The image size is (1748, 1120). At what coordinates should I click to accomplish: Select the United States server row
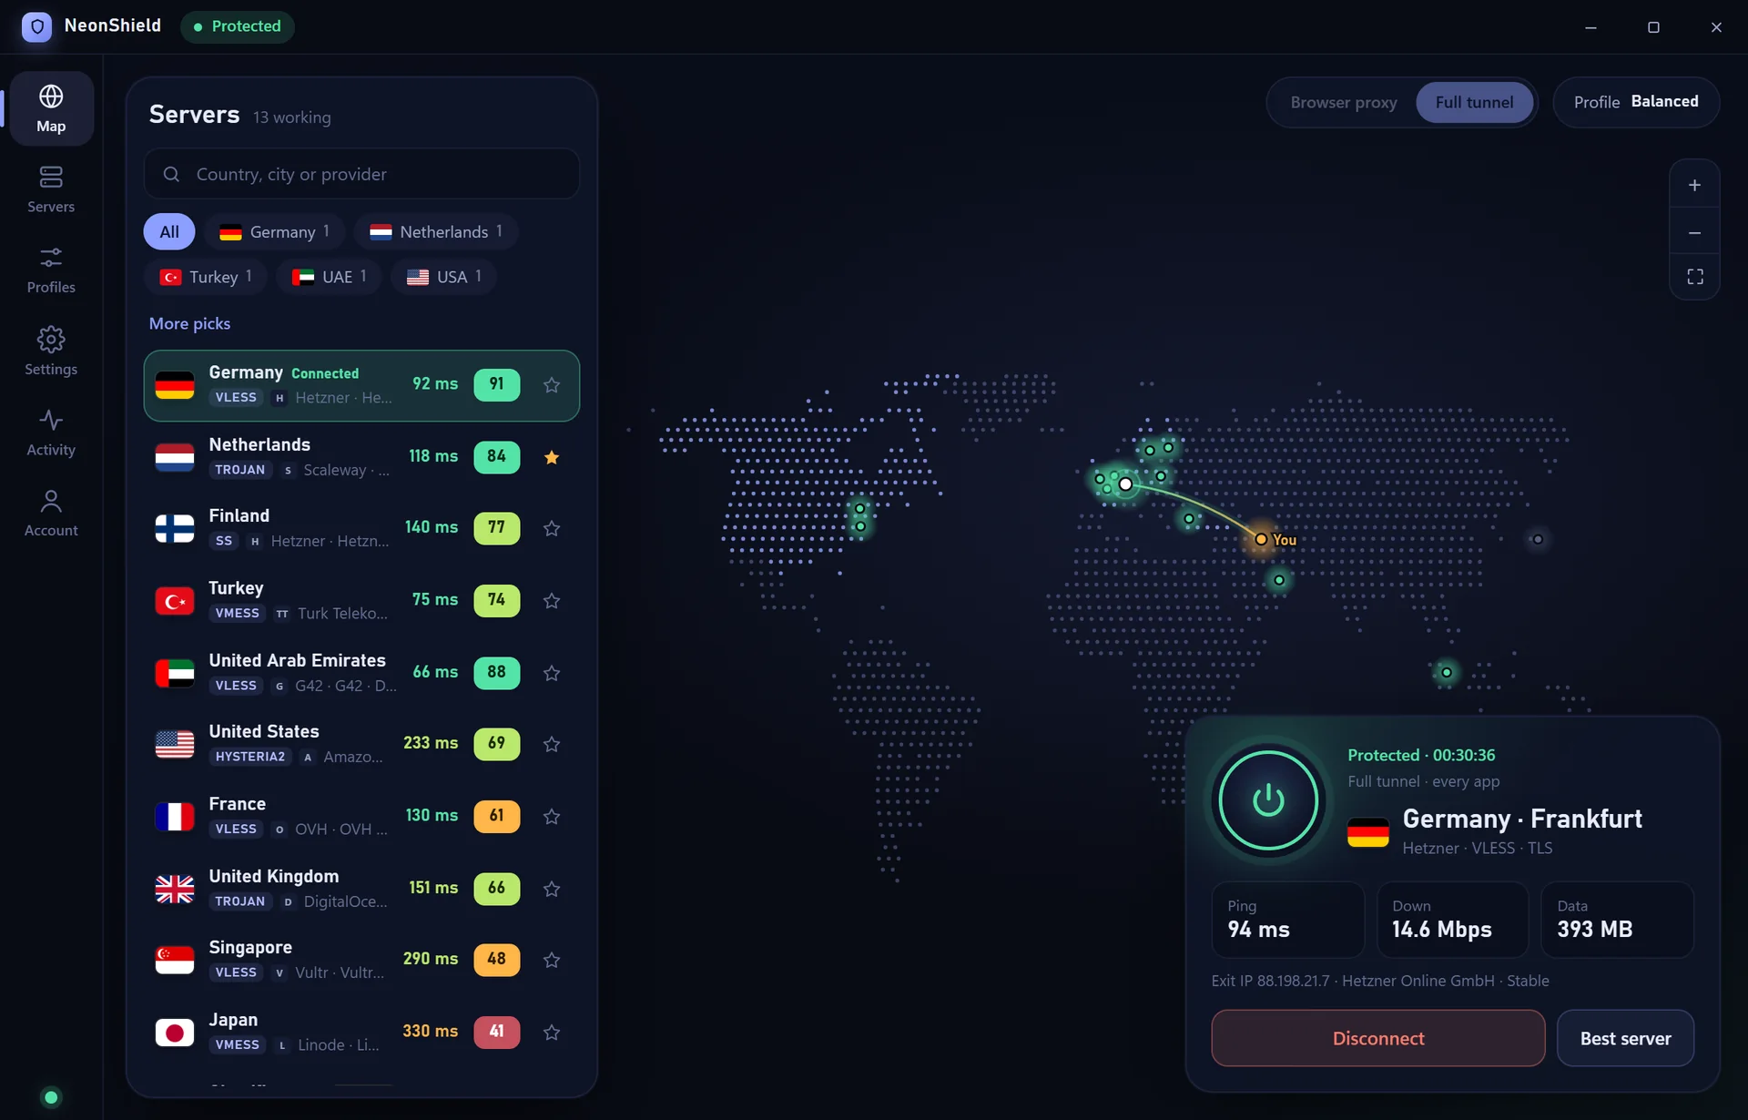coord(361,744)
